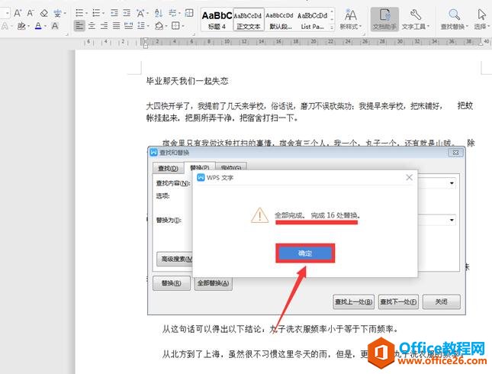Apply the font color A icon
492x374 pixels.
click(38, 26)
